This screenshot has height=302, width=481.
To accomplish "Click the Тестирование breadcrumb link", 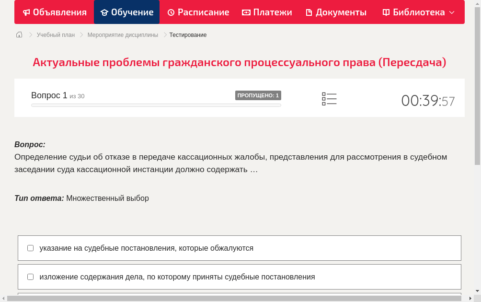I will click(187, 35).
